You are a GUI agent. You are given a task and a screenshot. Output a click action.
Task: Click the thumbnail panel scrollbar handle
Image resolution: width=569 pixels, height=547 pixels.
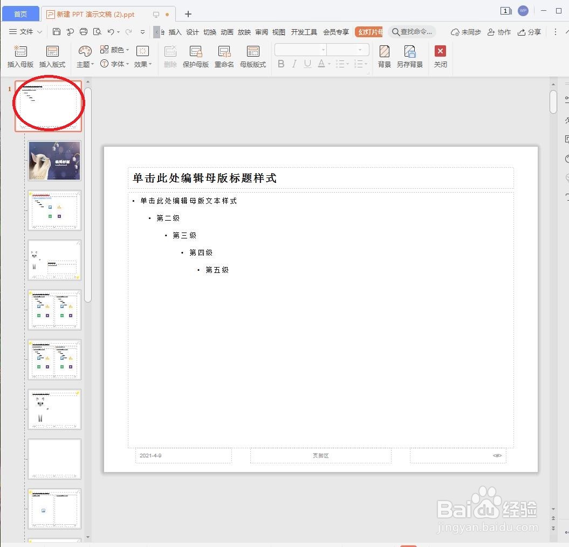[x=88, y=195]
